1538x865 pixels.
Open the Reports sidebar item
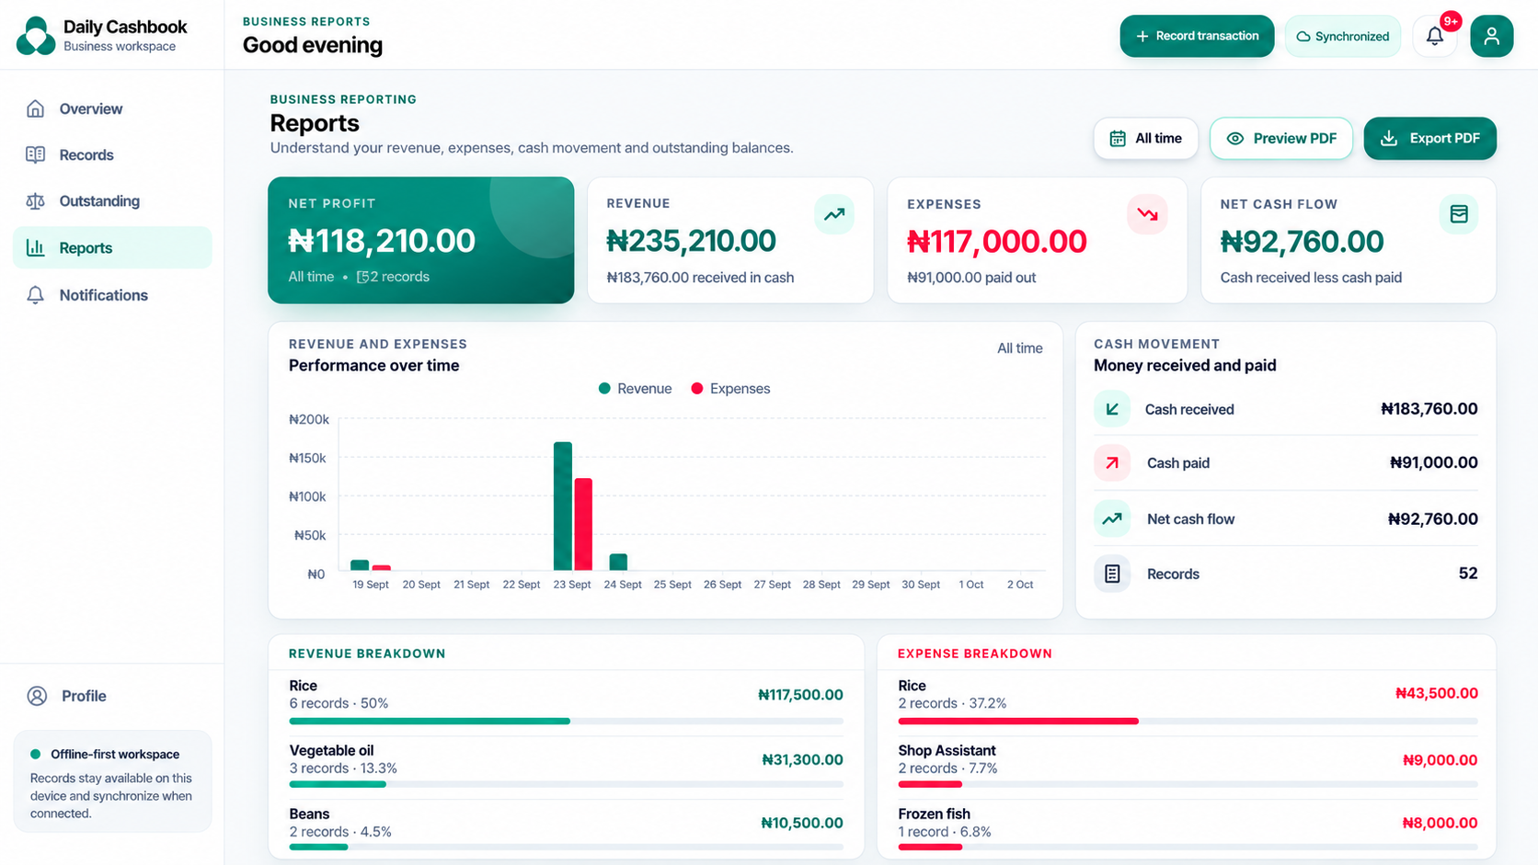112,247
